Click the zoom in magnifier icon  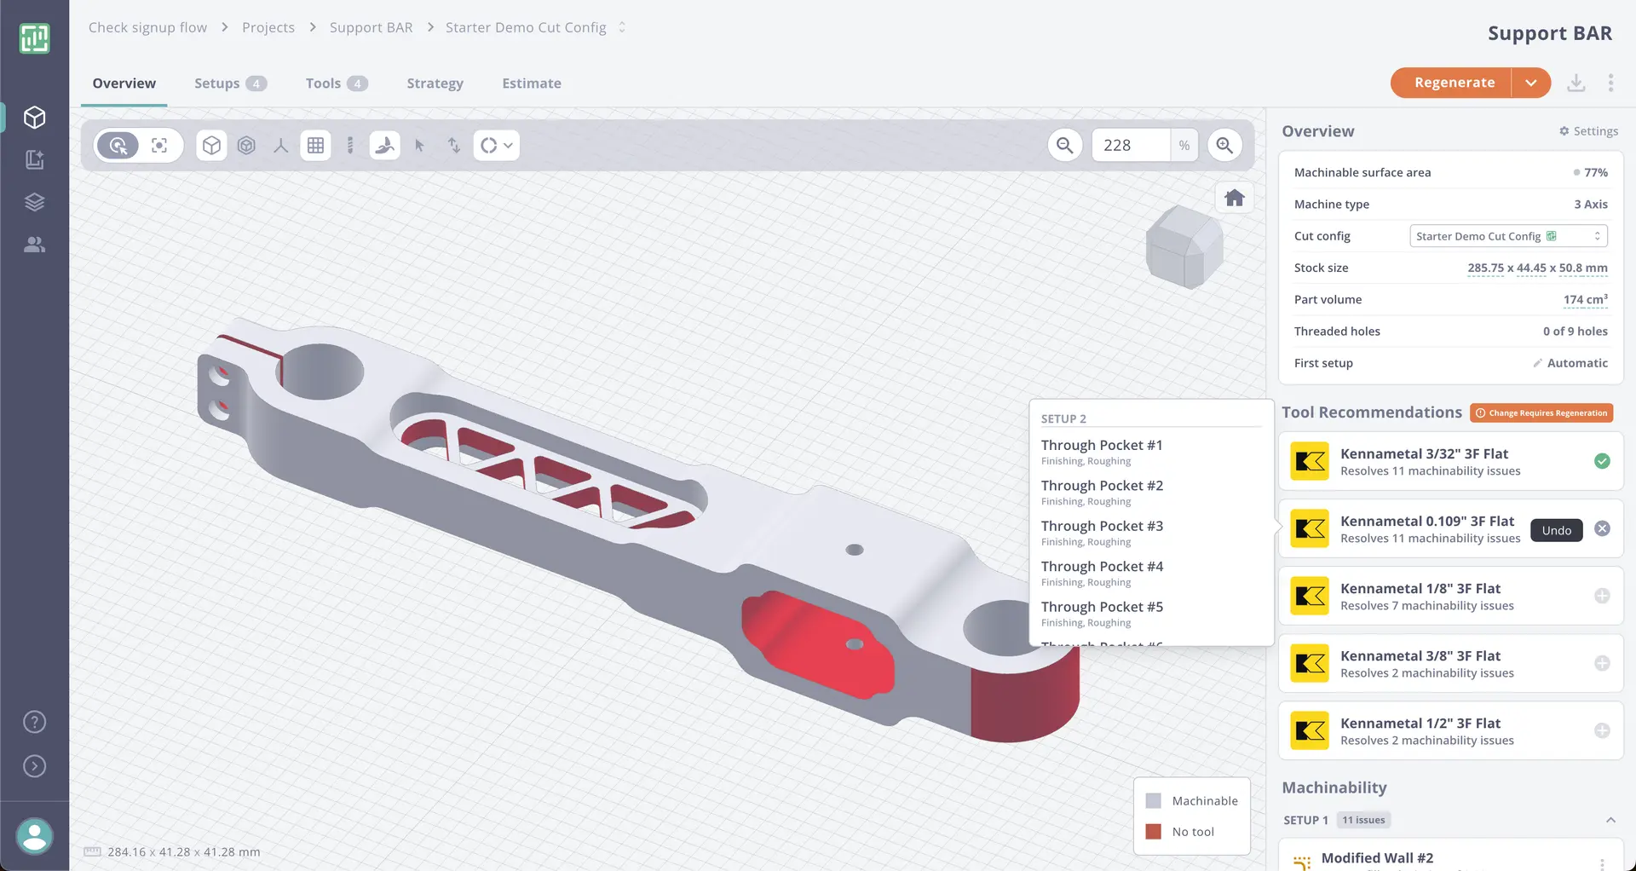1224,145
